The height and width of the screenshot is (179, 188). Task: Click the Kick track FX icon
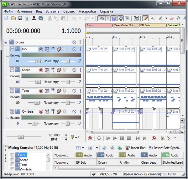click(47, 49)
